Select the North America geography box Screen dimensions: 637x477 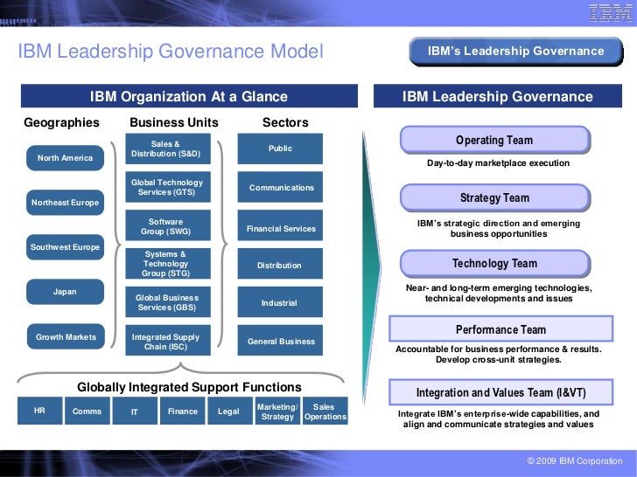65,158
